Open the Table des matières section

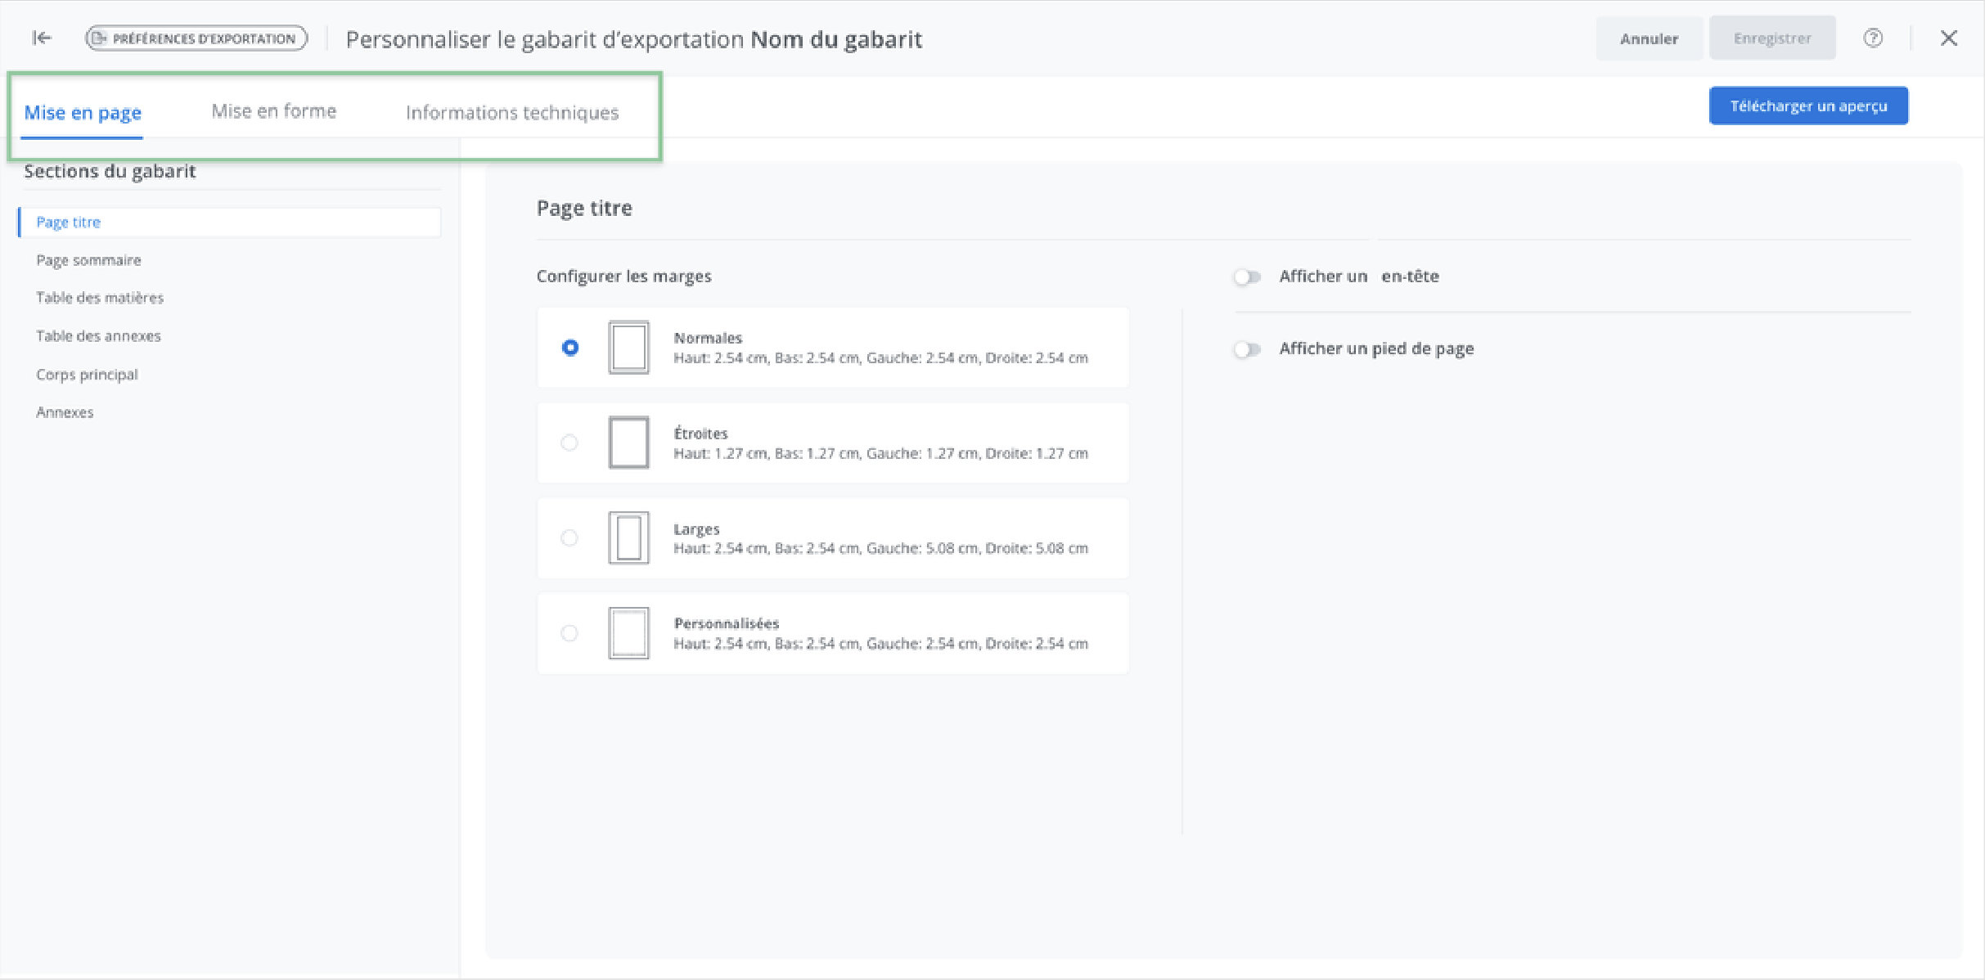[x=100, y=298]
